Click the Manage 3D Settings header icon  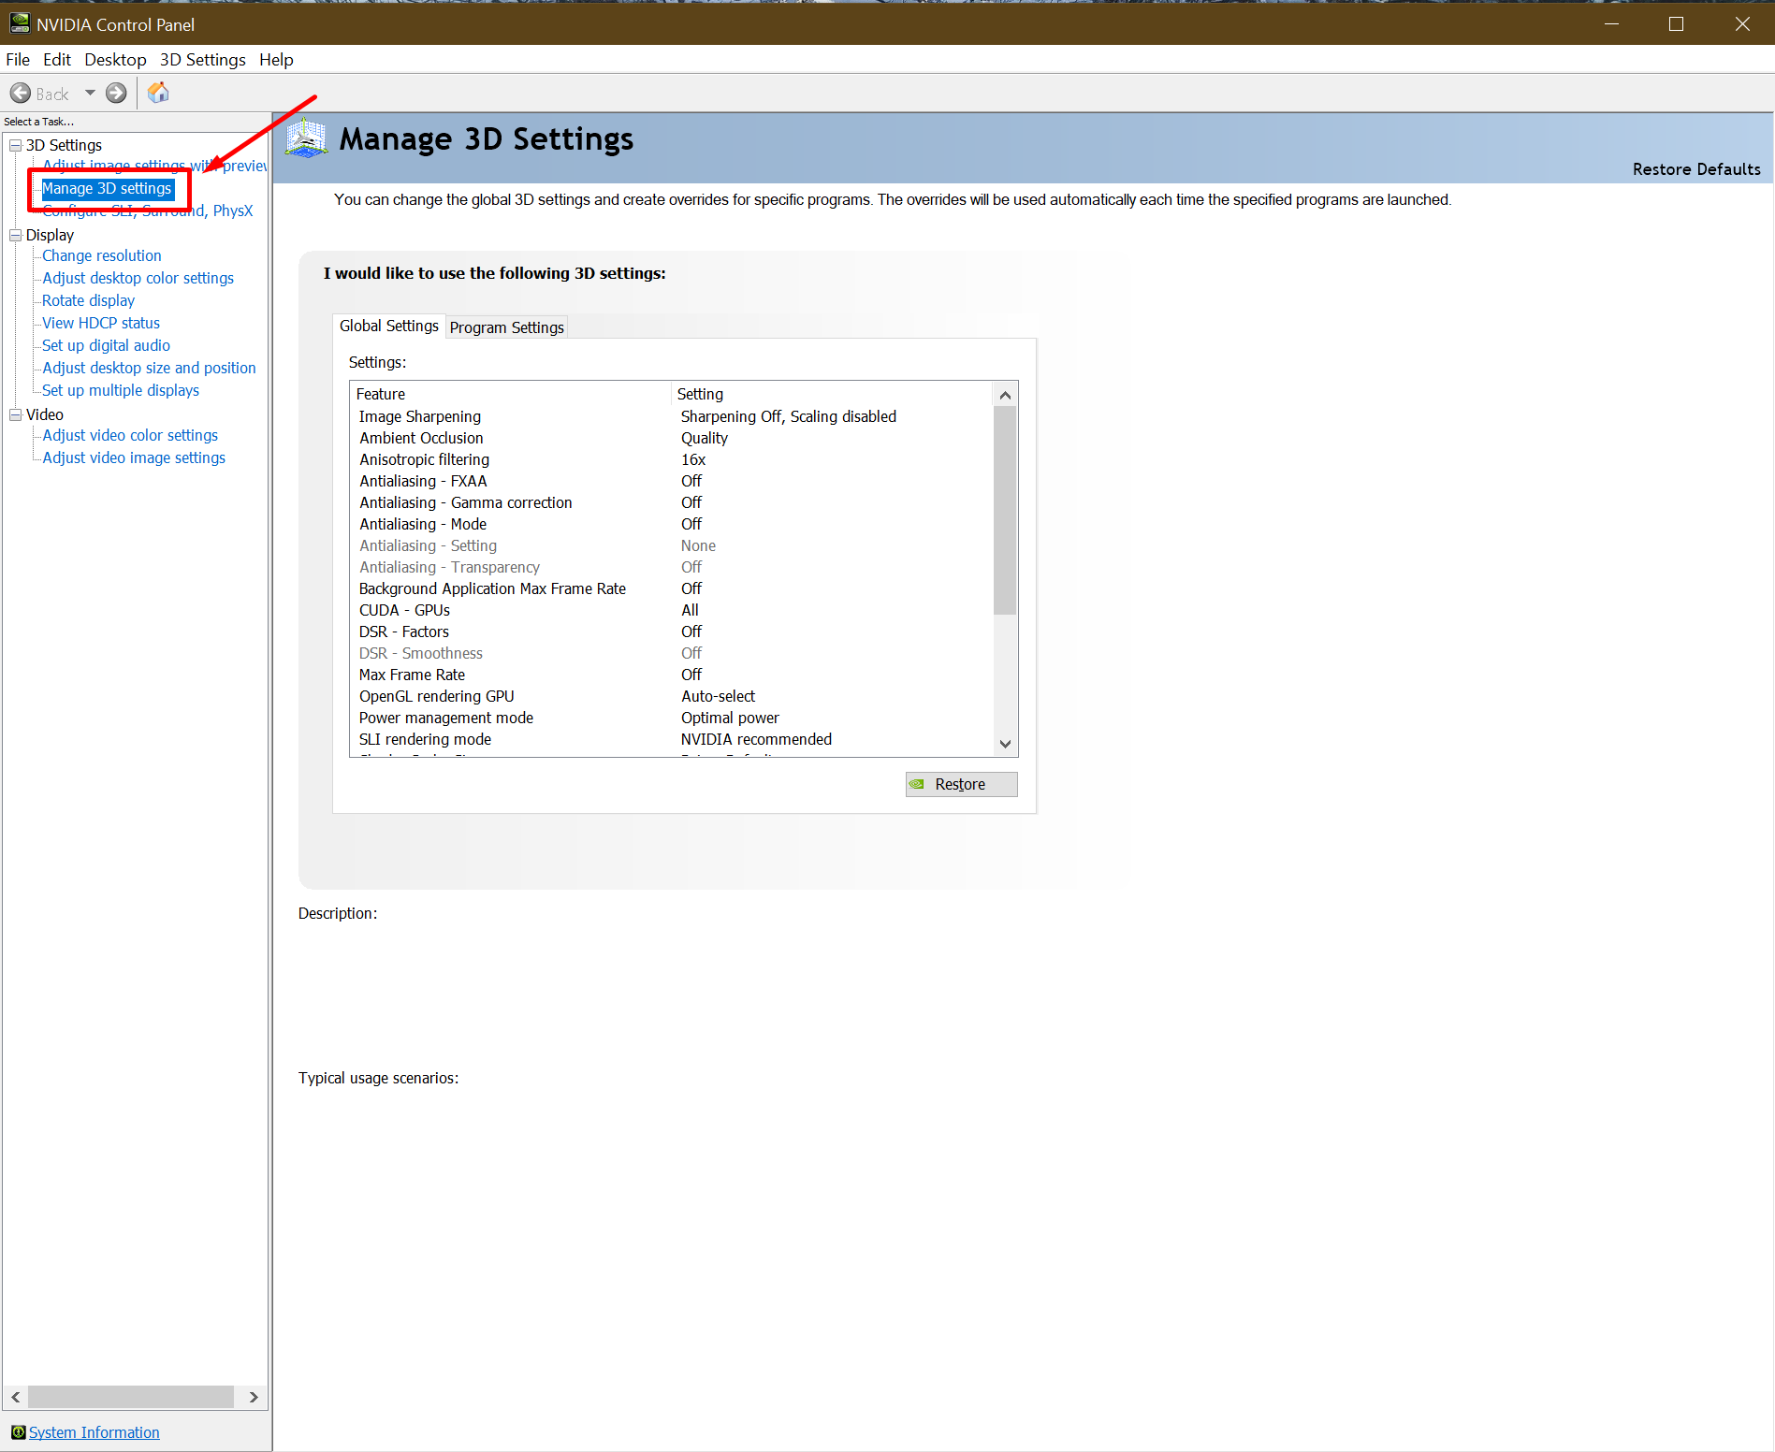306,138
